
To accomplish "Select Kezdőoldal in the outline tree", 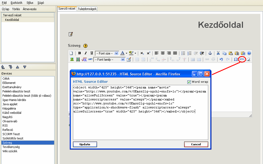I will [12, 20].
